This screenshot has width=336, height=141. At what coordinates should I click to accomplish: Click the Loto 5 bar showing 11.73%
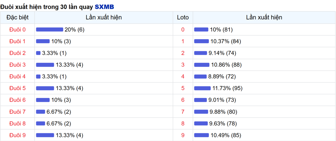(x=202, y=88)
